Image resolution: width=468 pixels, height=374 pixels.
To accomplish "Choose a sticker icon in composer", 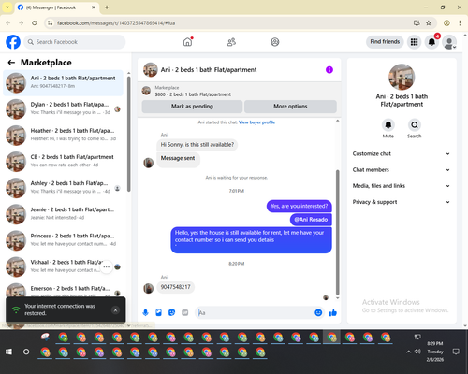I will point(171,312).
